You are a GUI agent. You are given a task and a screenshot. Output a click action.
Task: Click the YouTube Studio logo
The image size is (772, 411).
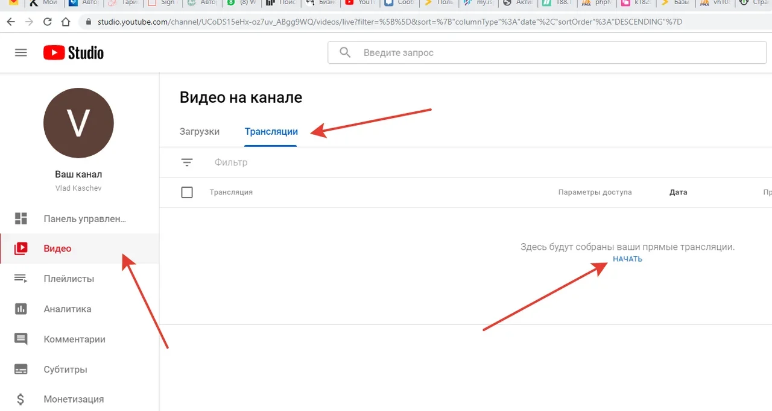coord(74,53)
